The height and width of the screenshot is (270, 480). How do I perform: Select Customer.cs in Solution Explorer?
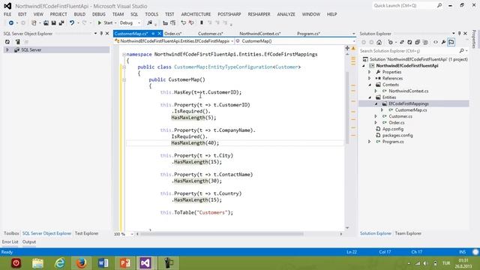pos(400,116)
